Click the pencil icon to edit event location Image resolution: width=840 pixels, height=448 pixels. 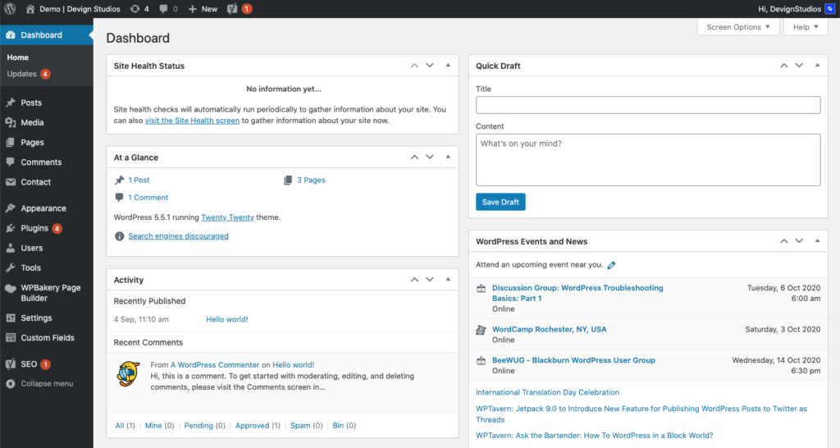(x=611, y=265)
